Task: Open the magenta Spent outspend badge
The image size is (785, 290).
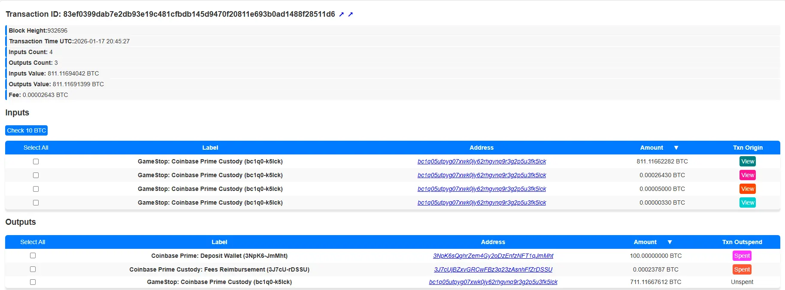Action: [x=742, y=256]
